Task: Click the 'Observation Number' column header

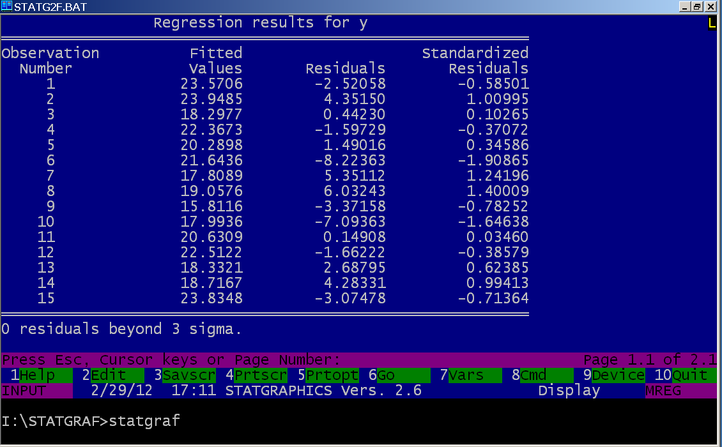Action: pos(50,61)
